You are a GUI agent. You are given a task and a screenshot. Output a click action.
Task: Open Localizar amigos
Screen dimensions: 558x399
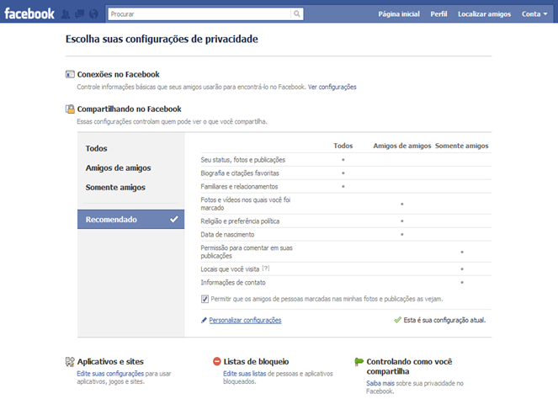484,14
